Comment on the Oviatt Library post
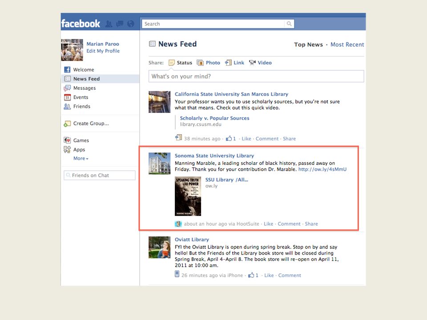This screenshot has height=320, width=427. click(x=290, y=276)
